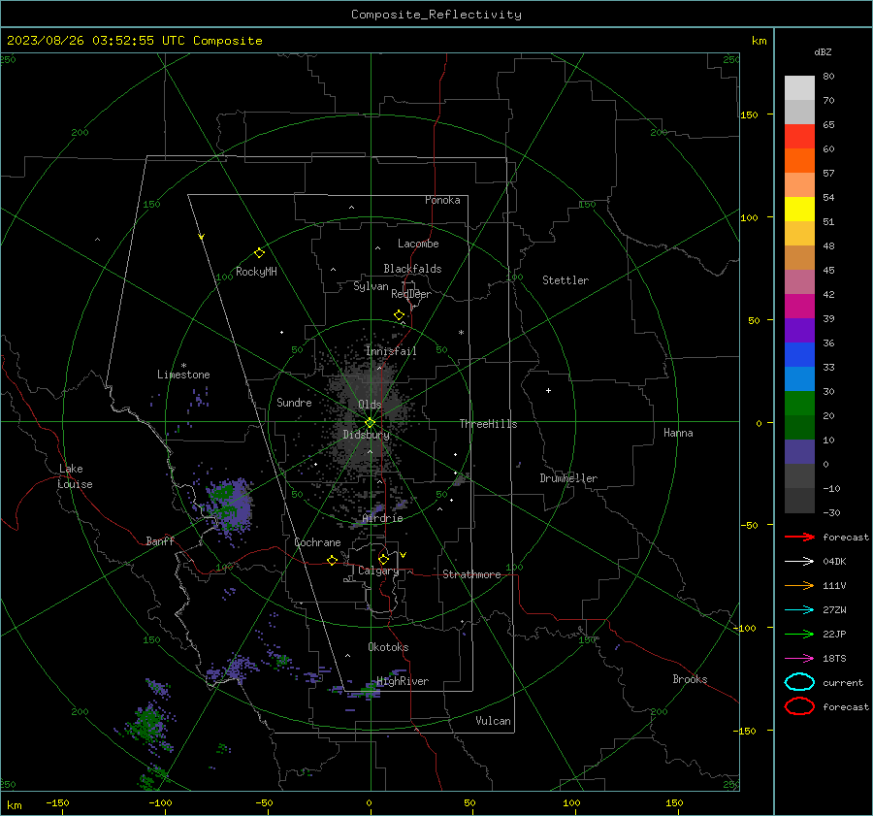Click the Composite_Reflectivity title
Image resolution: width=873 pixels, height=816 pixels.
point(436,15)
